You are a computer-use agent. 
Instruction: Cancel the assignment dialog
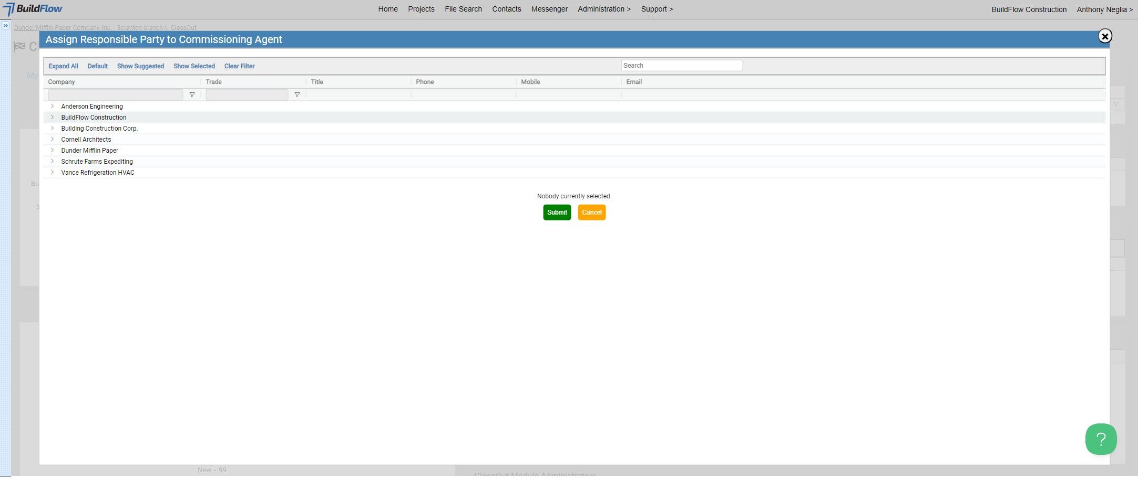coord(591,213)
